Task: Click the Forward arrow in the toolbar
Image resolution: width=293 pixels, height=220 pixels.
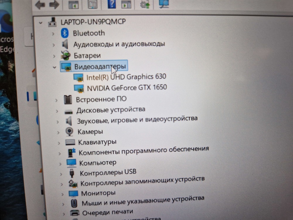Action: coord(54,5)
